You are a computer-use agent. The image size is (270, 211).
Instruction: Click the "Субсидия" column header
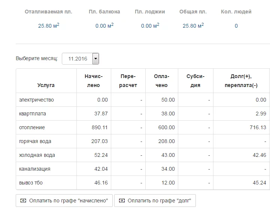[195, 81]
